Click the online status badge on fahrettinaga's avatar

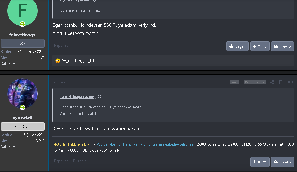tap(22, 24)
